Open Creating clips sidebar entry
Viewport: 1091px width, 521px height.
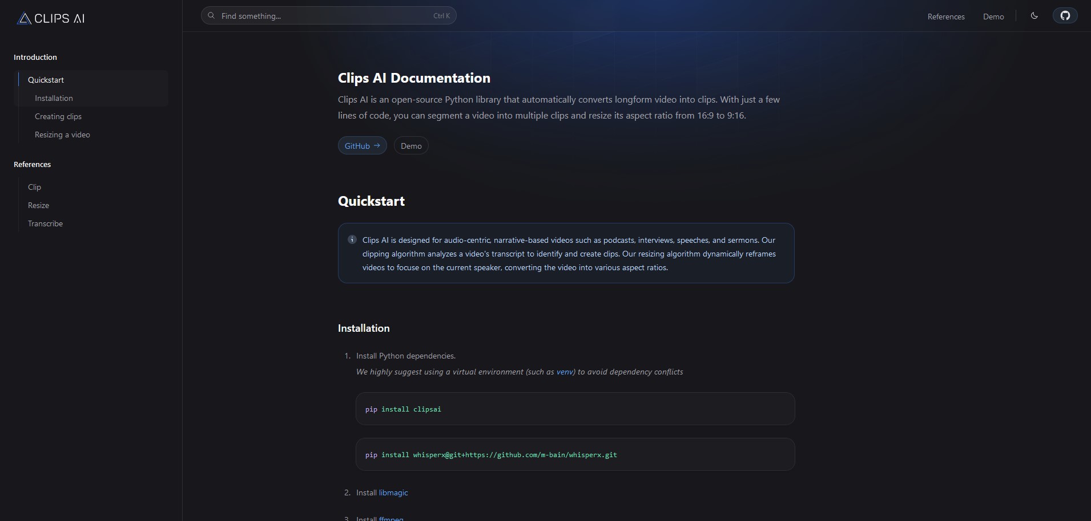(58, 116)
